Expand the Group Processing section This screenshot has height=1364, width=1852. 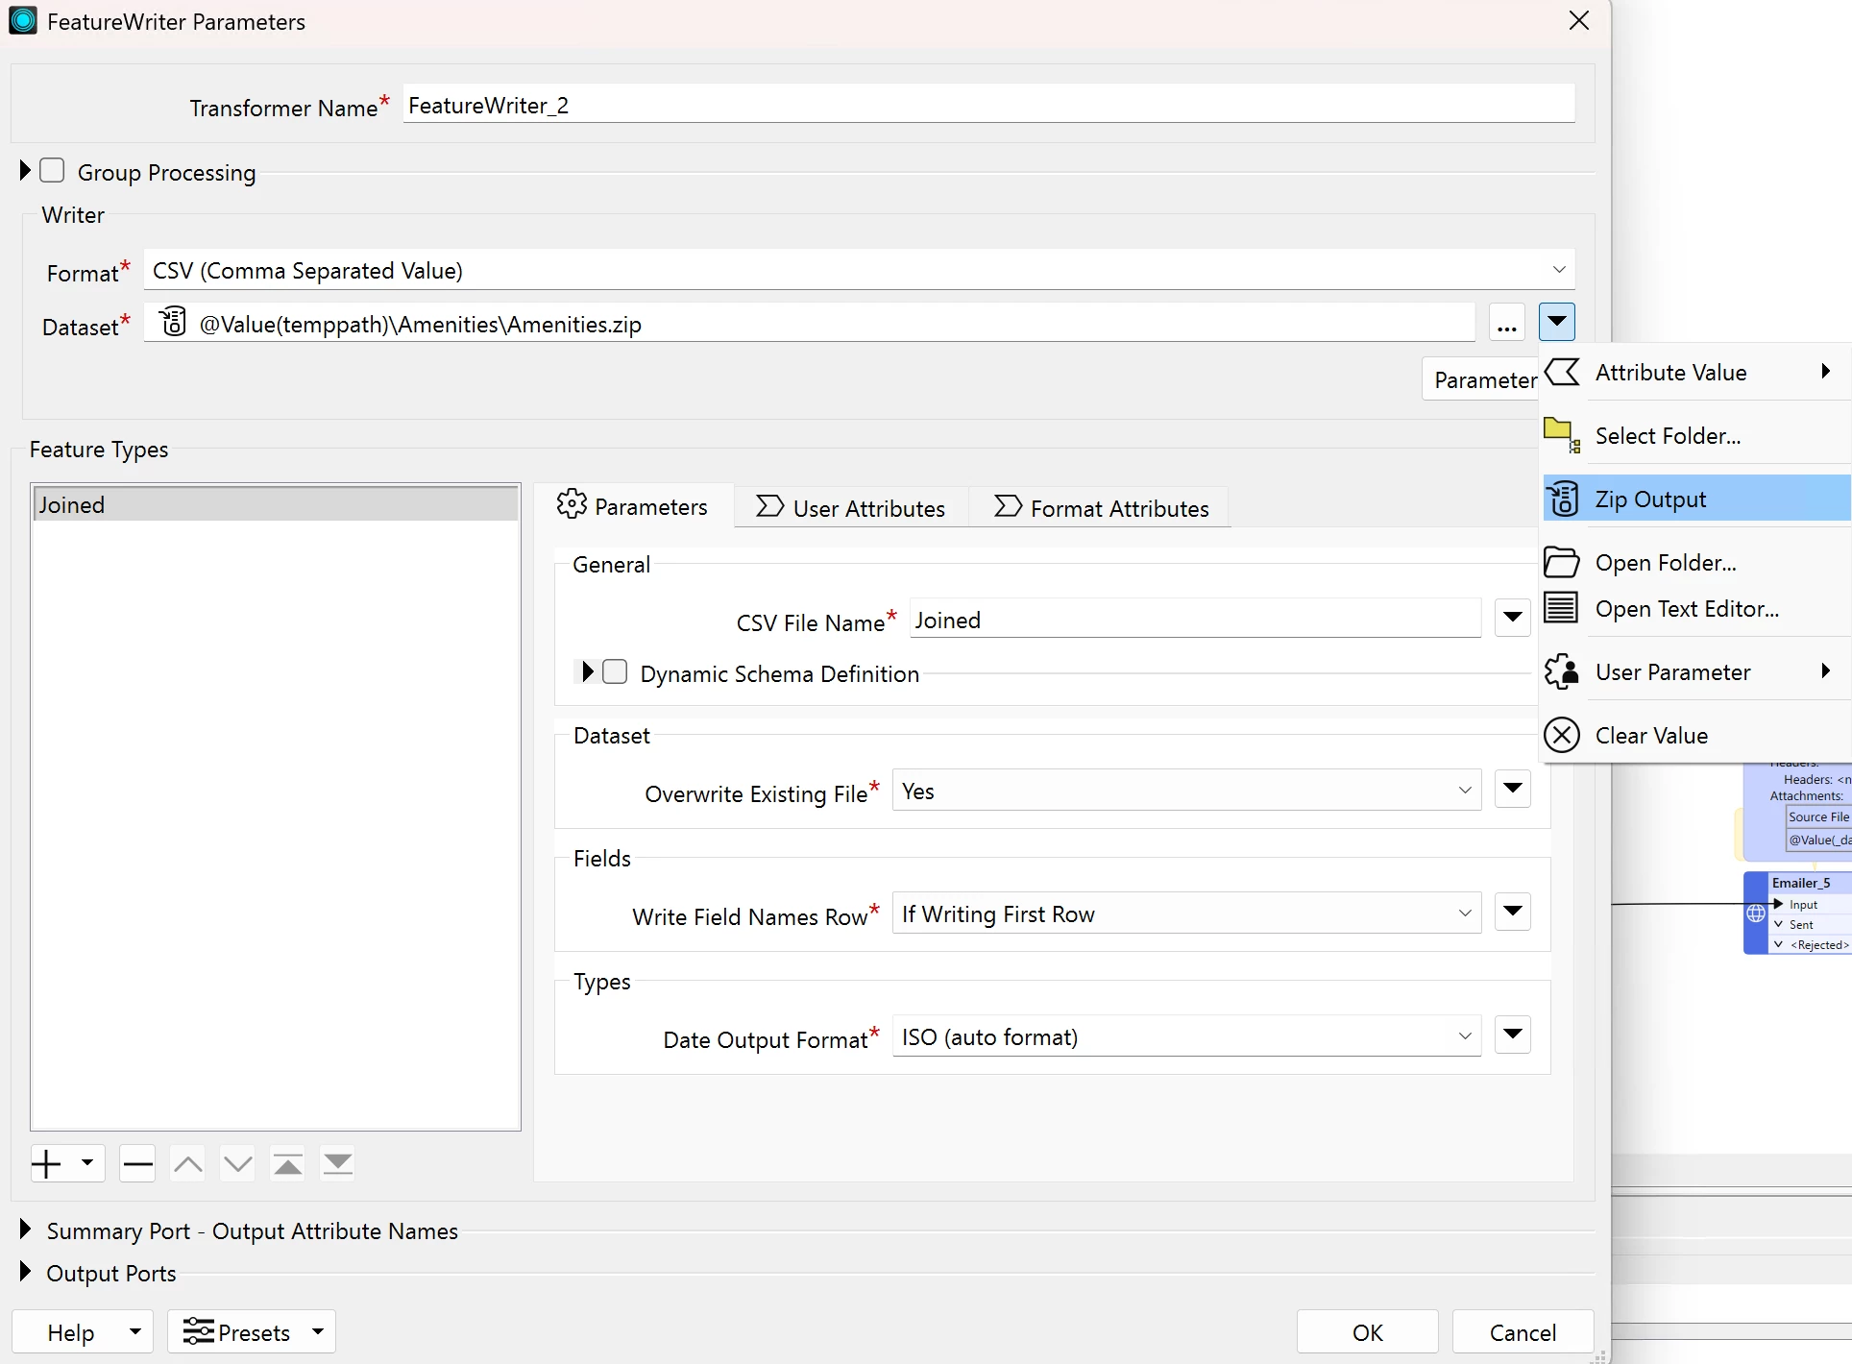click(x=25, y=171)
